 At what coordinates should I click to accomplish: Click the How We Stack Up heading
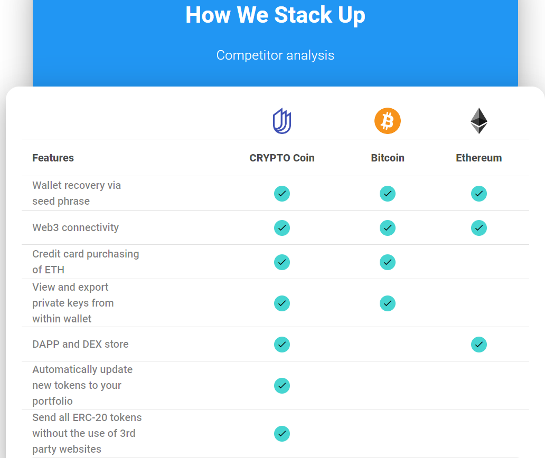(275, 15)
